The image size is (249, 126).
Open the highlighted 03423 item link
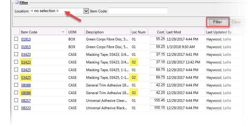click(x=26, y=62)
